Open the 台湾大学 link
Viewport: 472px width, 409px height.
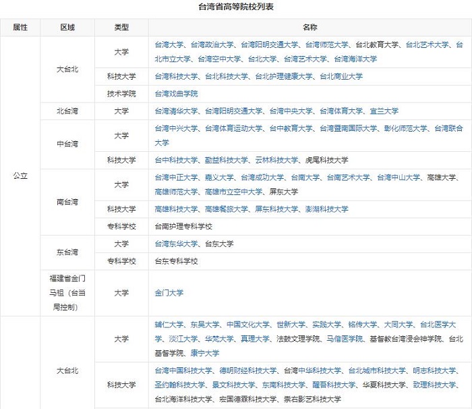169,45
